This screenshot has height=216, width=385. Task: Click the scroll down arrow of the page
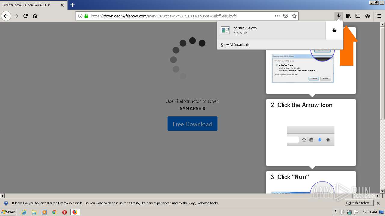click(x=382, y=191)
